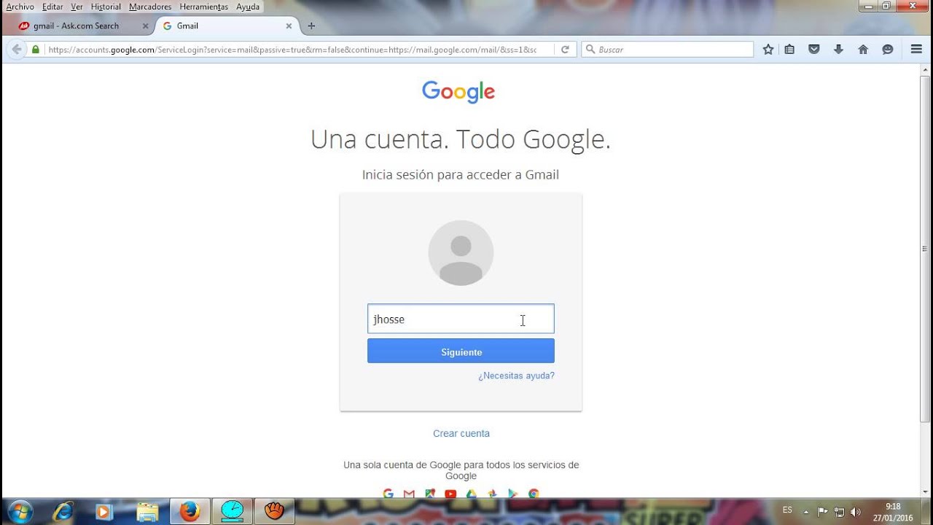Go to the Firefox home page
Screen dimensions: 933x525
863,50
